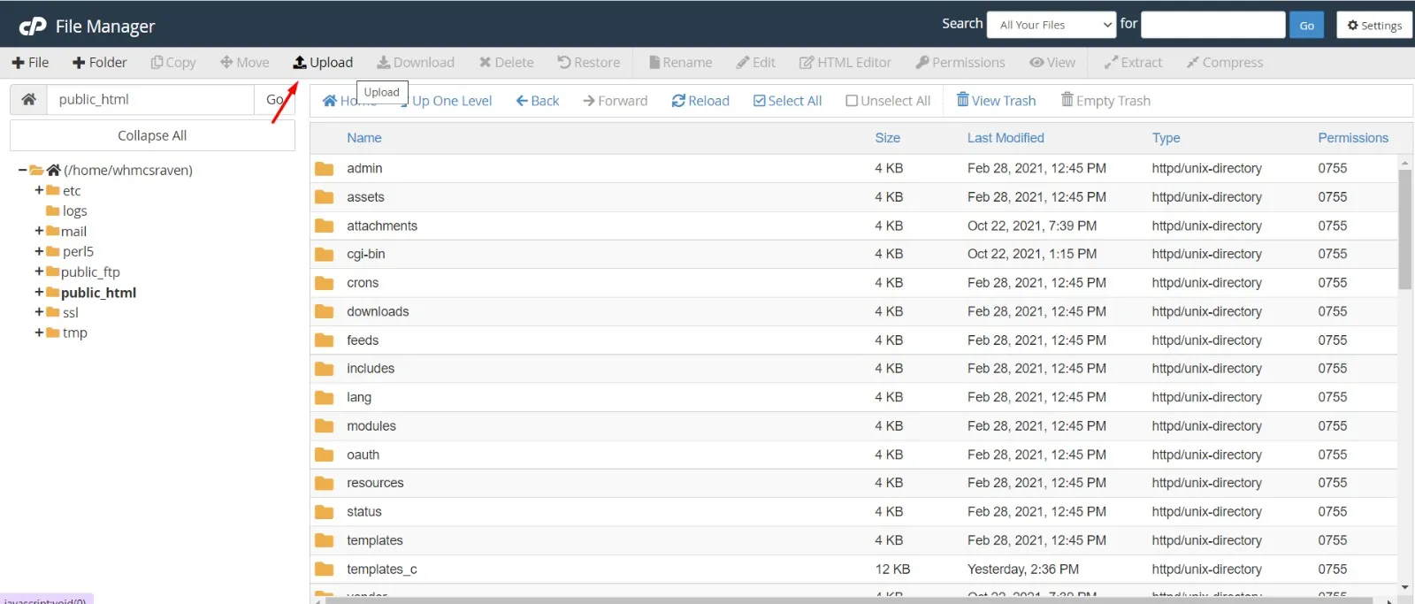Open the All Your Files search dropdown
Viewport: 1415px width, 604px height.
[x=1052, y=26]
